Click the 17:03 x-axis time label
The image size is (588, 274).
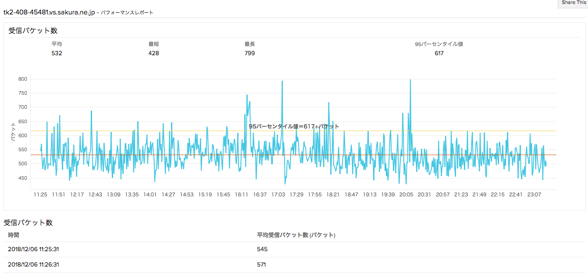(278, 195)
